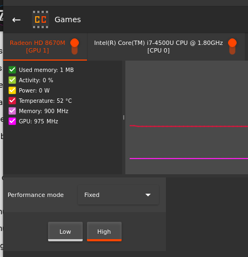The height and width of the screenshot is (257, 248).
Task: Switch to the Radeon HD 8670M GPU 1 tab
Action: [x=45, y=47]
